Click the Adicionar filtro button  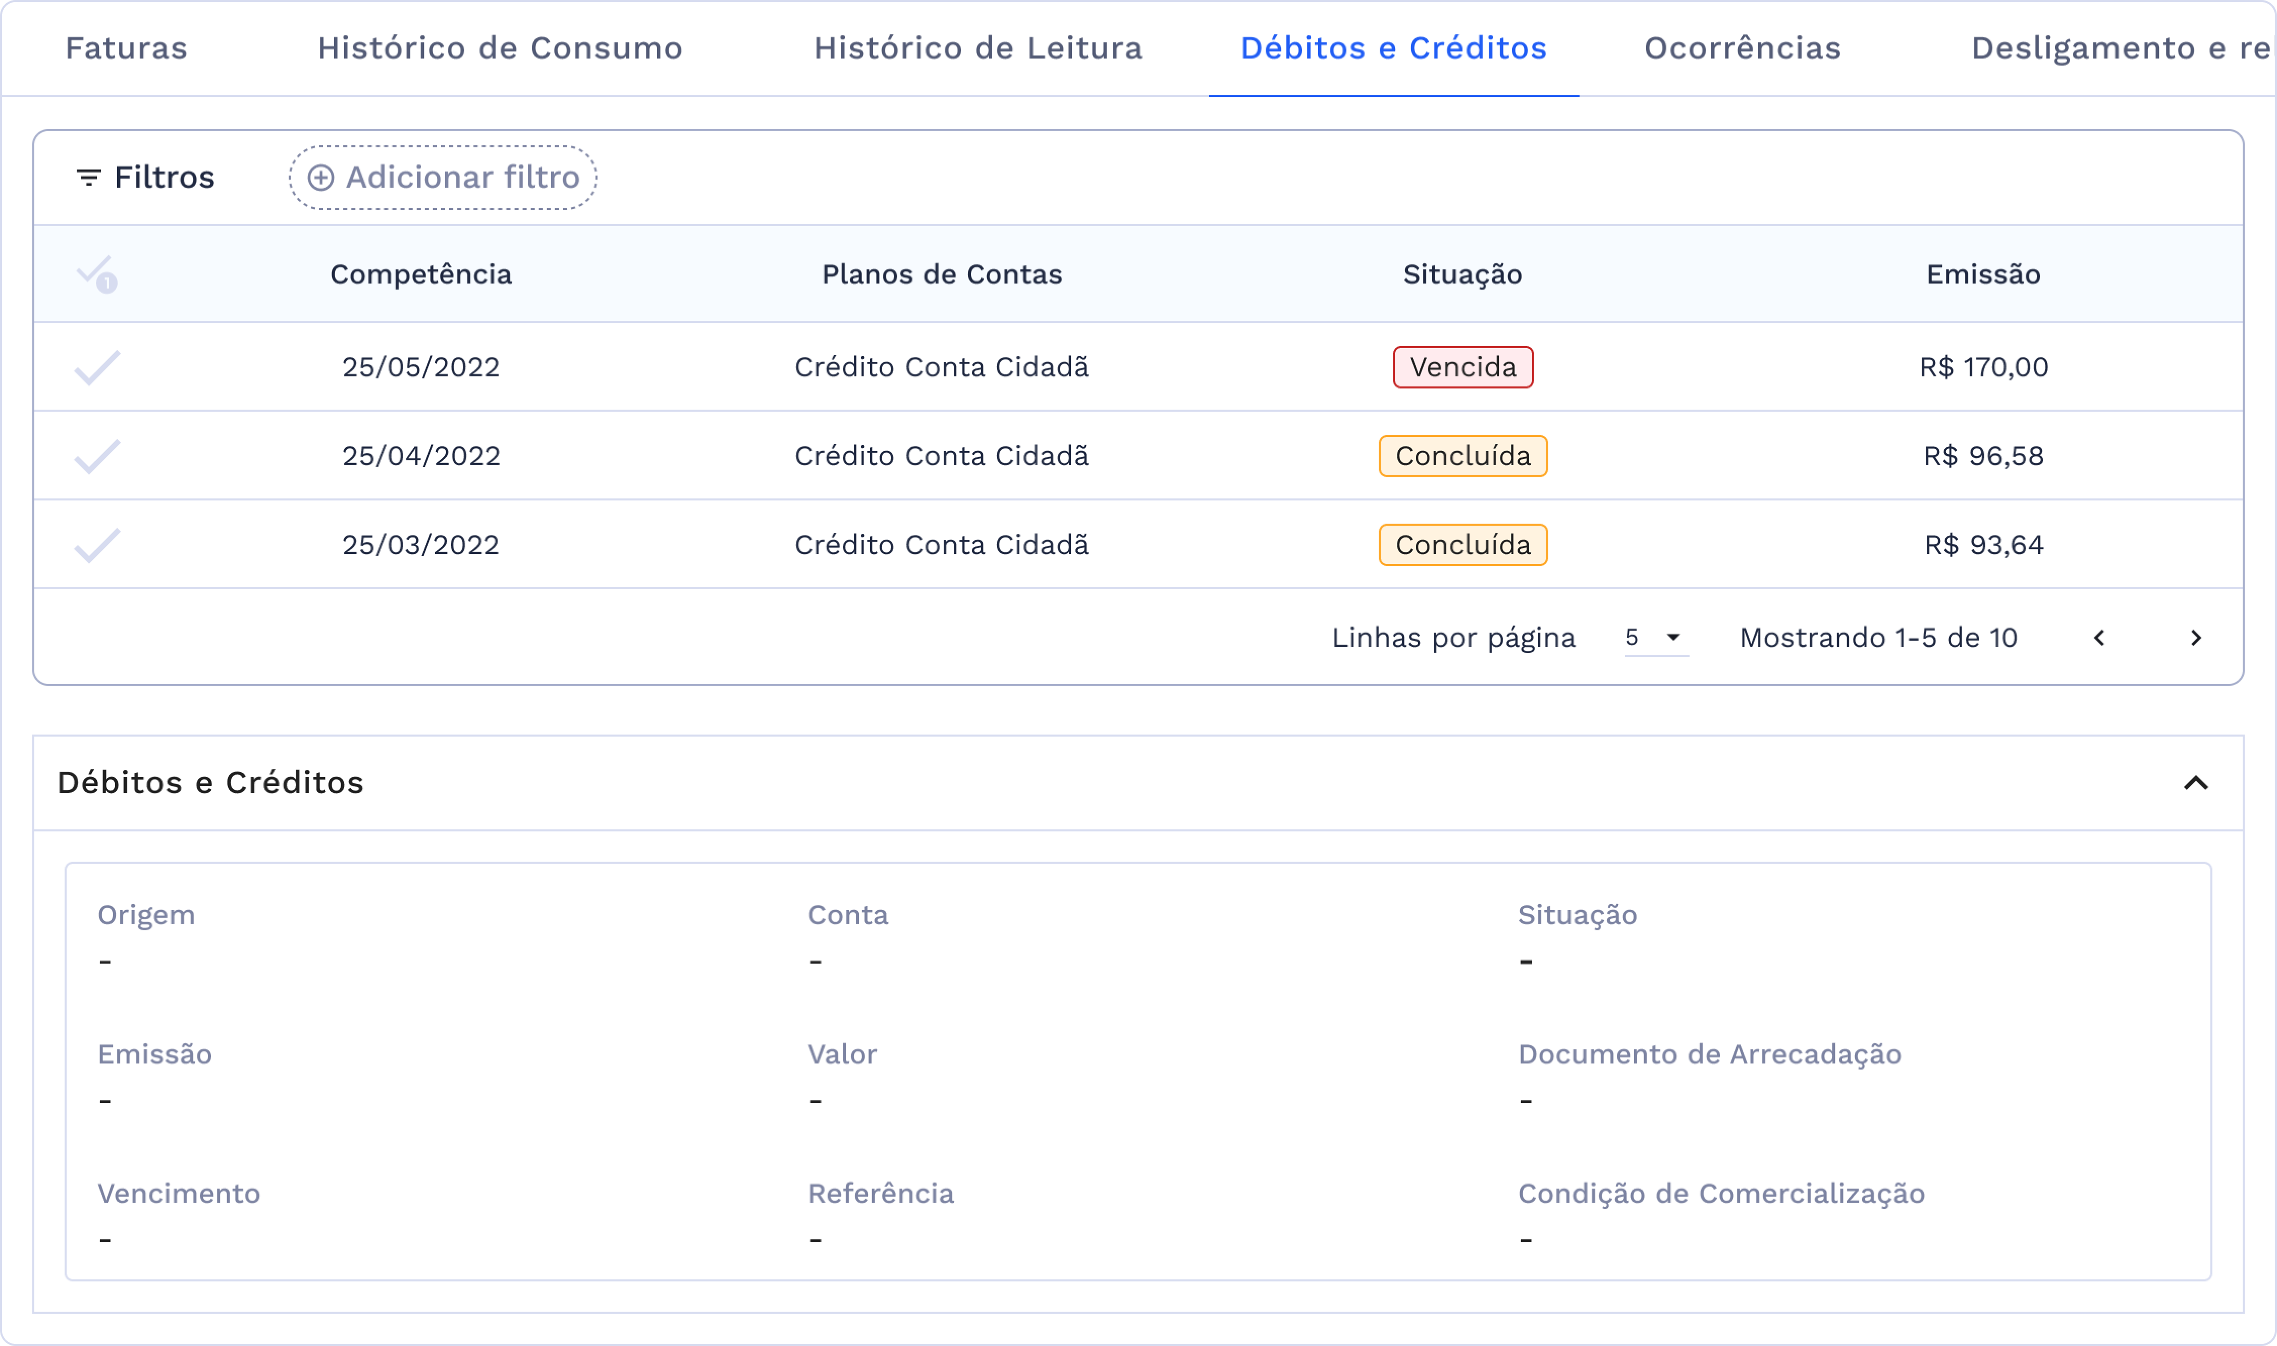click(x=442, y=177)
